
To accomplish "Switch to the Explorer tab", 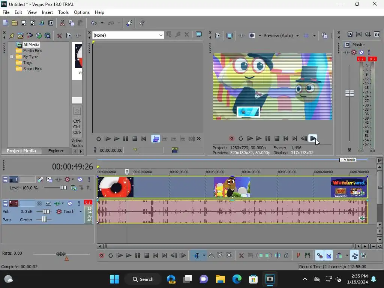I will point(56,151).
